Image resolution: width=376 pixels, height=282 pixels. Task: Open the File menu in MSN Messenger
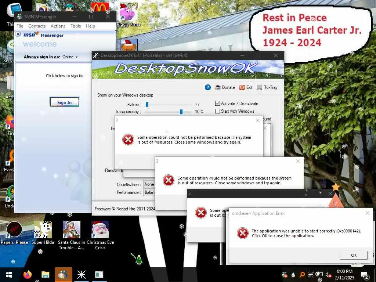click(20, 26)
